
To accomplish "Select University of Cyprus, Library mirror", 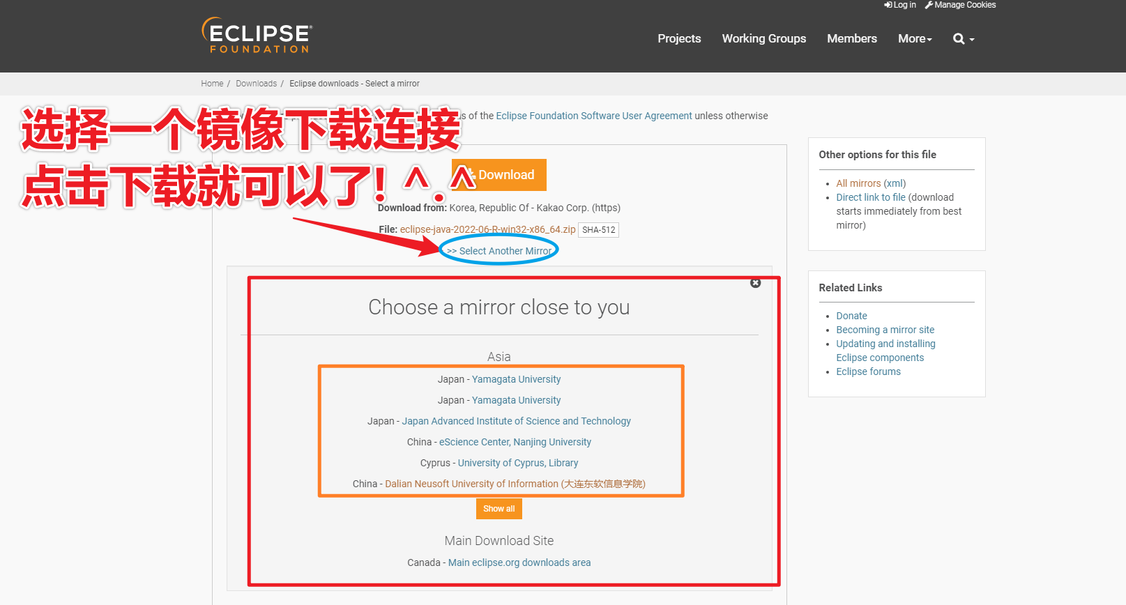I will pyautogui.click(x=518, y=463).
